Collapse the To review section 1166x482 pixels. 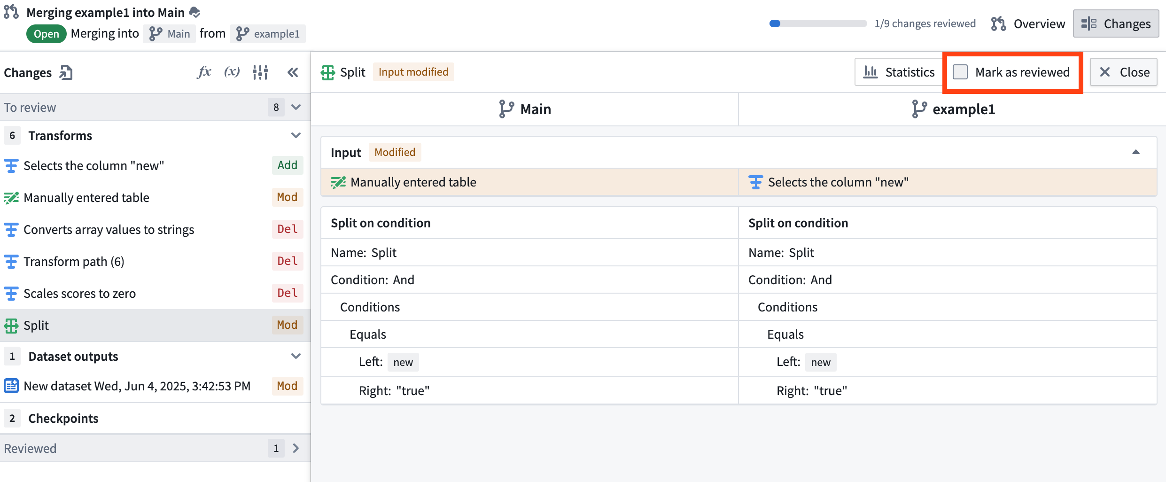[x=295, y=107]
